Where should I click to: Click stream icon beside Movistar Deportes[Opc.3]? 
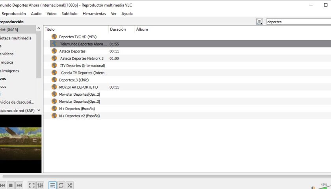tap(54, 101)
